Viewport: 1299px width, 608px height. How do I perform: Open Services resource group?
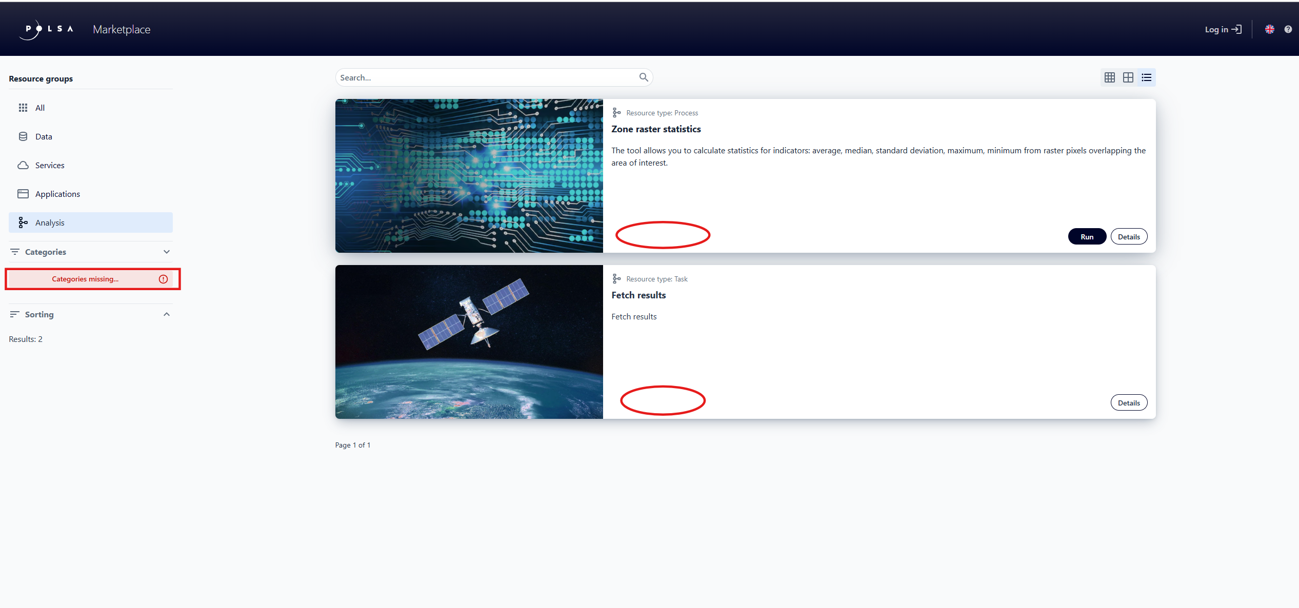[50, 165]
